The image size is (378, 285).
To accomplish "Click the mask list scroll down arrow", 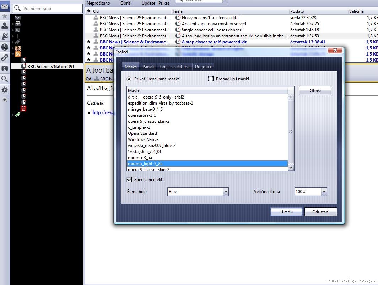I will (x=291, y=168).
